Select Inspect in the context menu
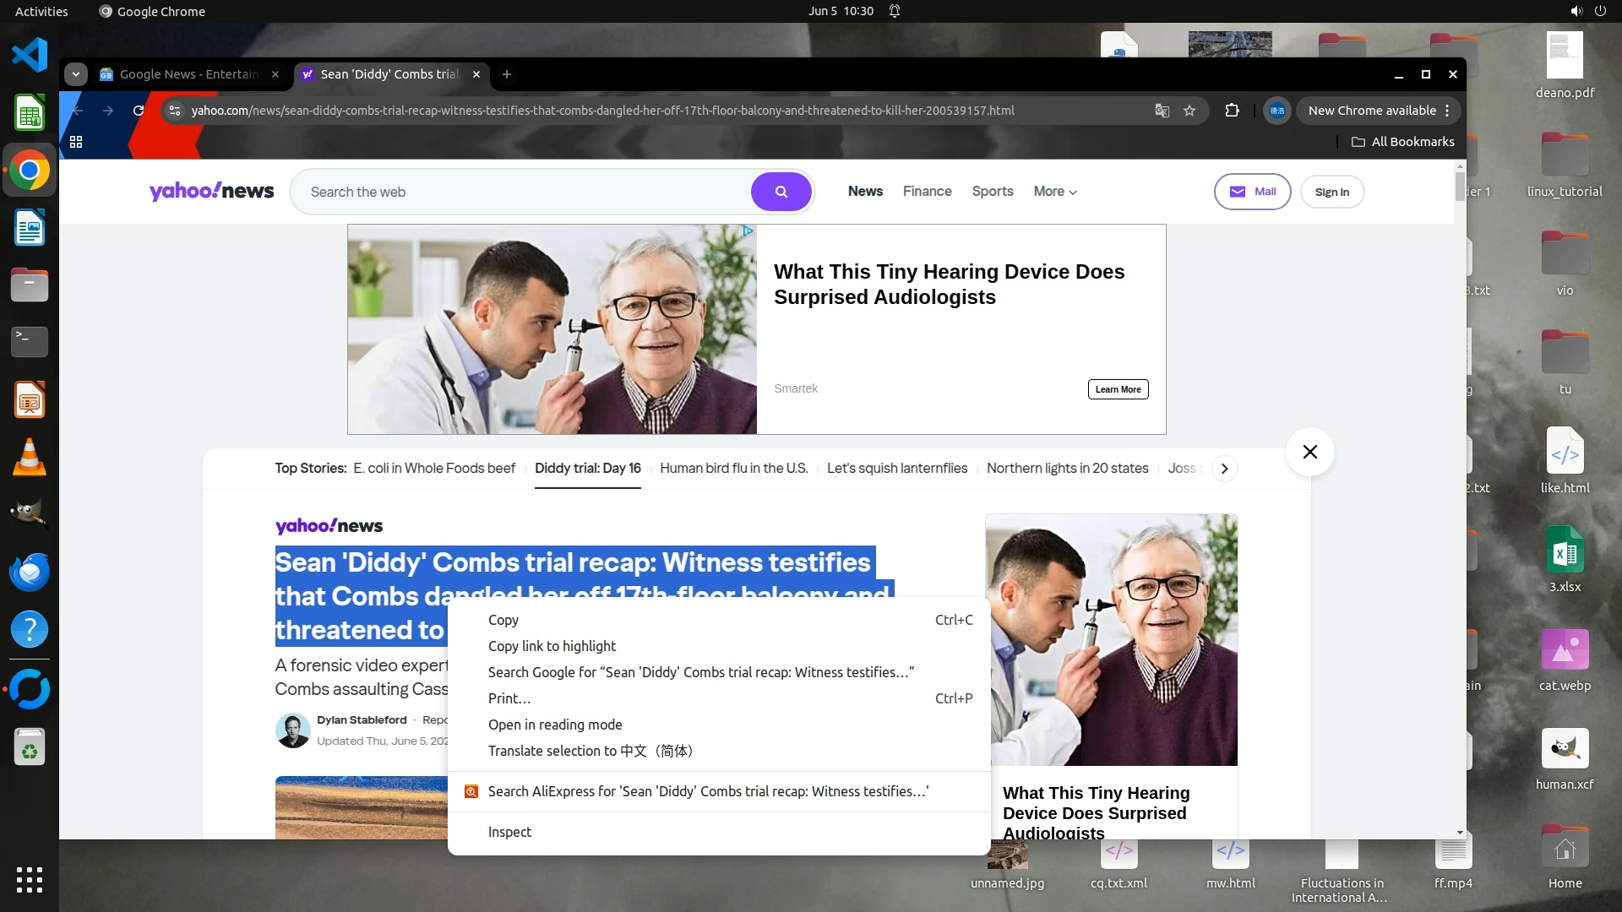The height and width of the screenshot is (912, 1622). [x=509, y=832]
